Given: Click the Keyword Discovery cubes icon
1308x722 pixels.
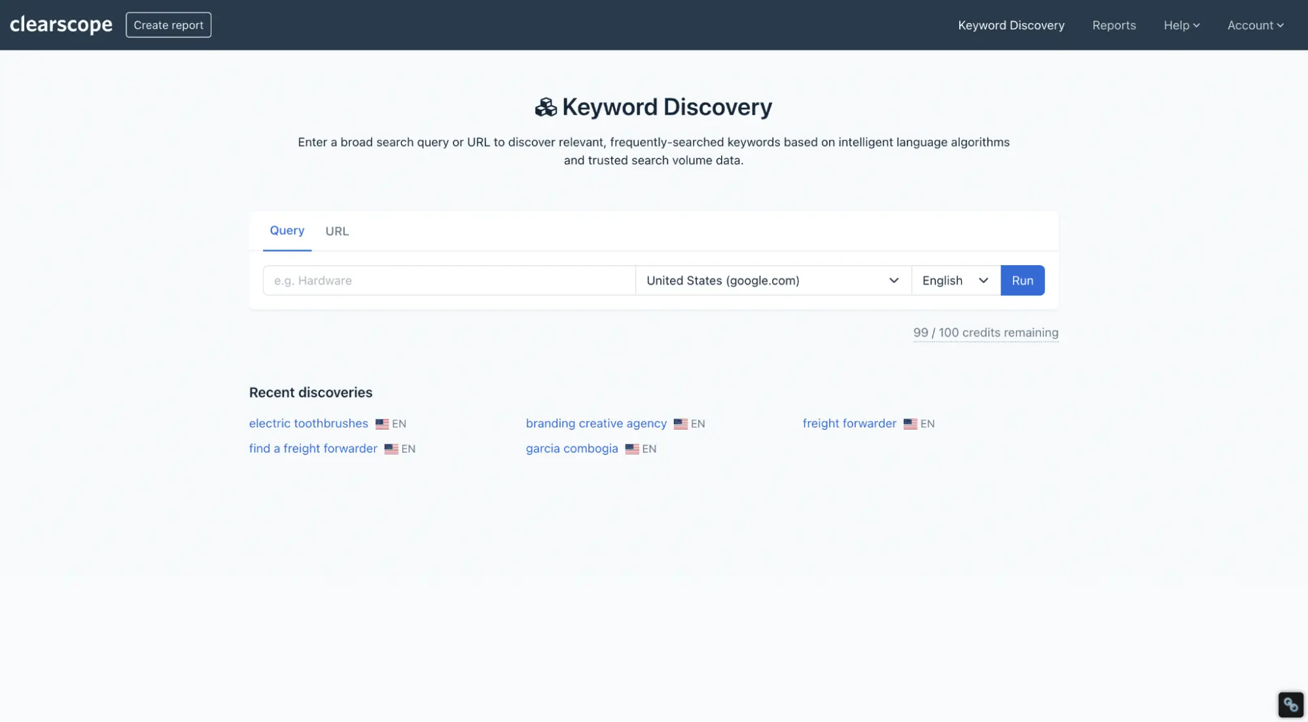Looking at the screenshot, I should (545, 107).
